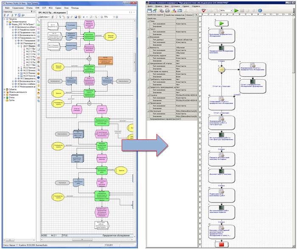Open the «Отчеты» menu

coord(30,8)
